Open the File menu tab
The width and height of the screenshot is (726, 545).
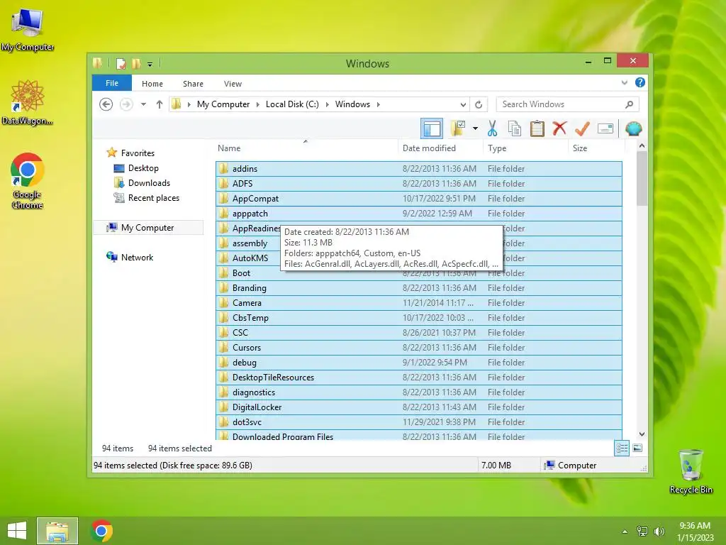tap(112, 83)
